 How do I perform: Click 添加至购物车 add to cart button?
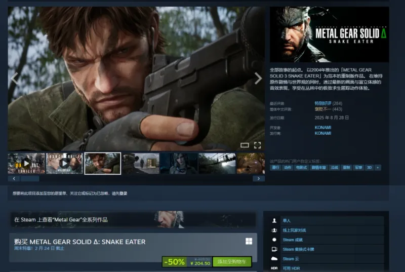pyautogui.click(x=232, y=262)
